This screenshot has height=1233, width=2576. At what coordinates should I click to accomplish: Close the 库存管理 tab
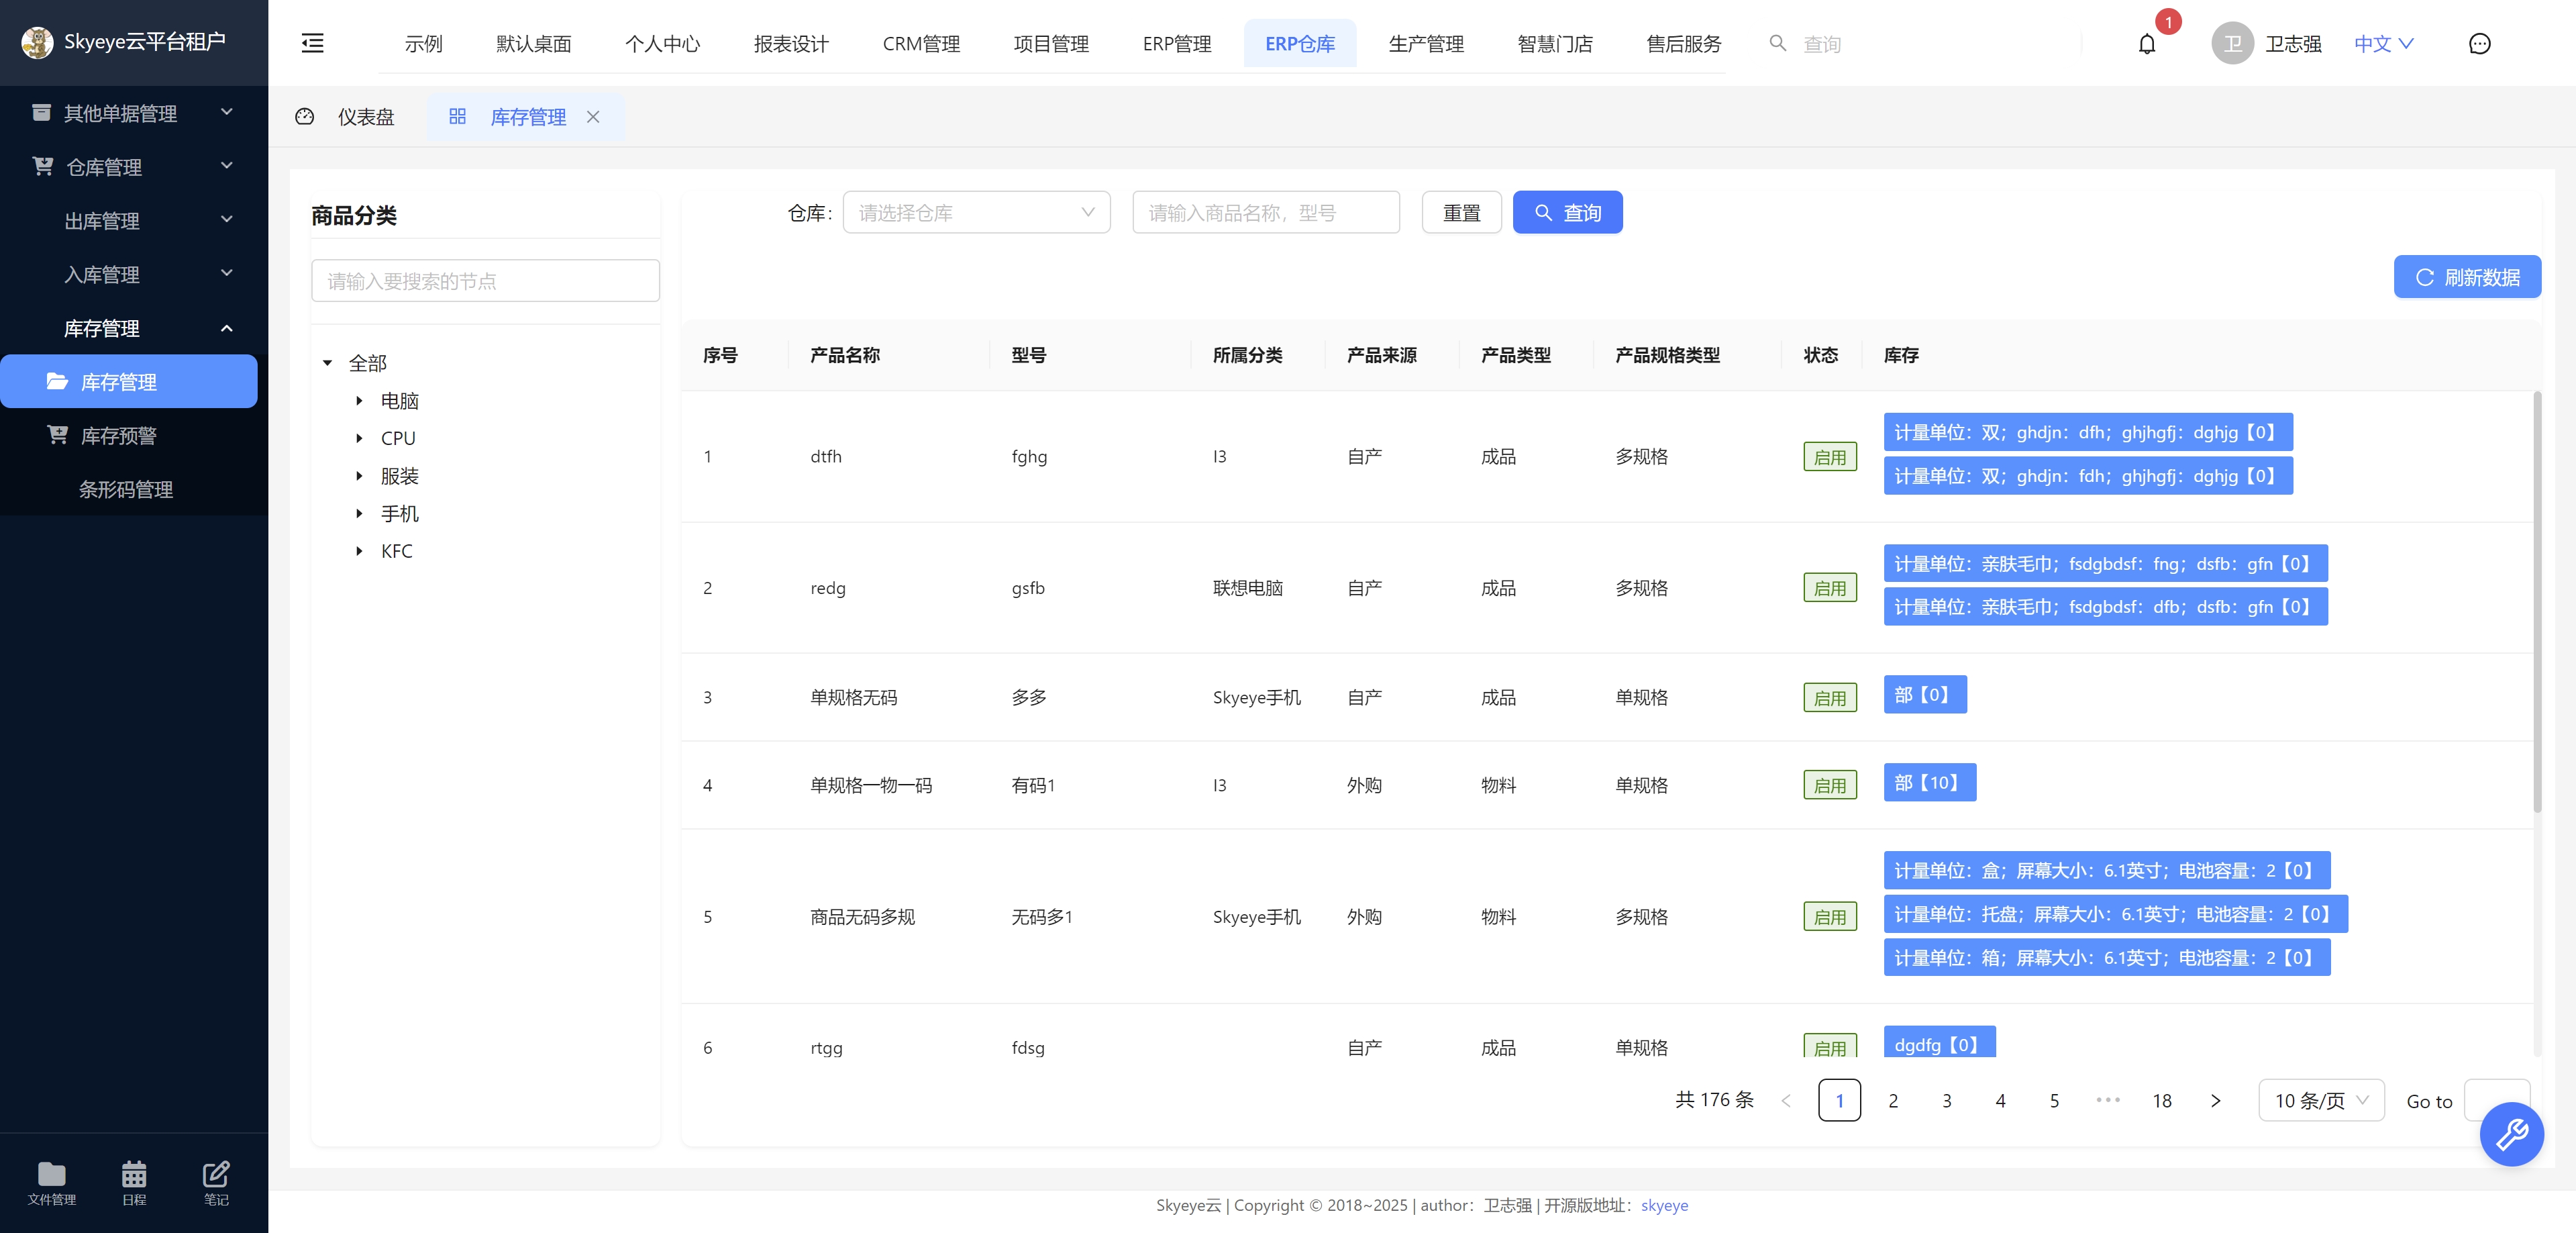point(593,117)
